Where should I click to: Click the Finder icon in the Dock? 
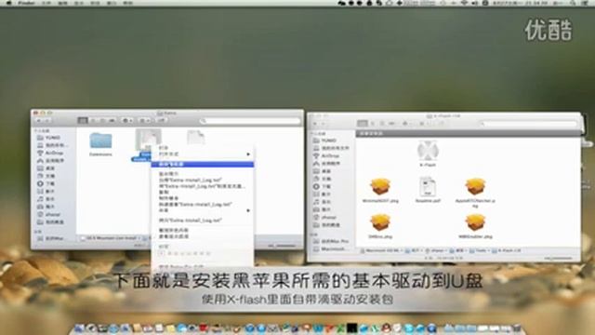79,328
